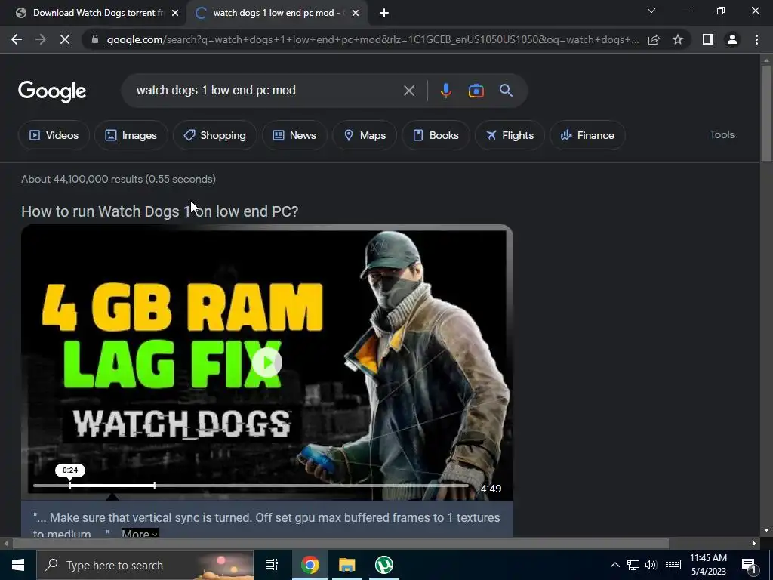Click the taskbar search box
Image resolution: width=773 pixels, height=580 pixels.
(145, 565)
